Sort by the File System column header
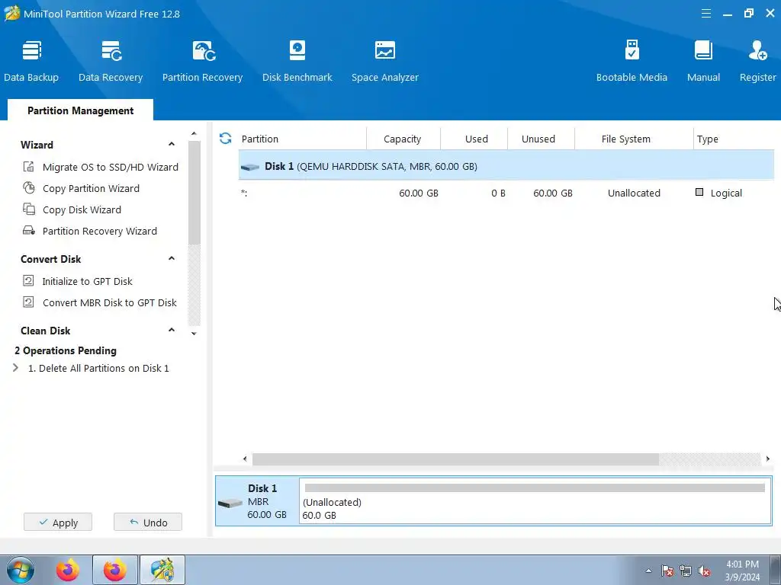Image resolution: width=781 pixels, height=585 pixels. point(634,139)
